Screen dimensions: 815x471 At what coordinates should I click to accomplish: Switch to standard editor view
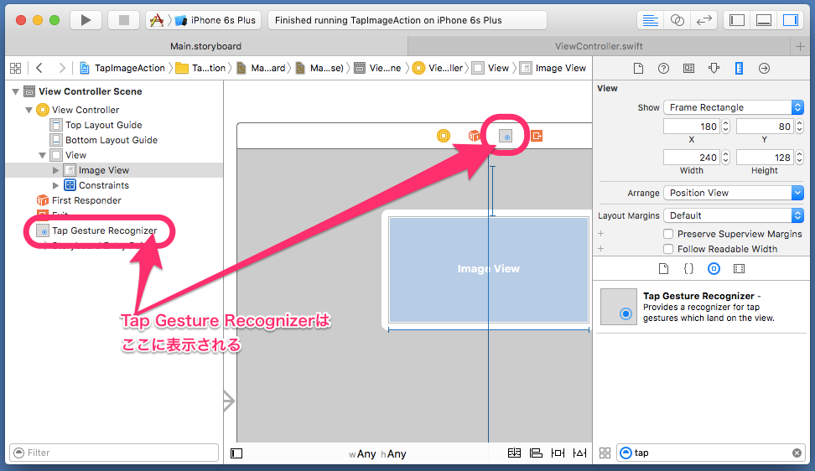(x=650, y=20)
